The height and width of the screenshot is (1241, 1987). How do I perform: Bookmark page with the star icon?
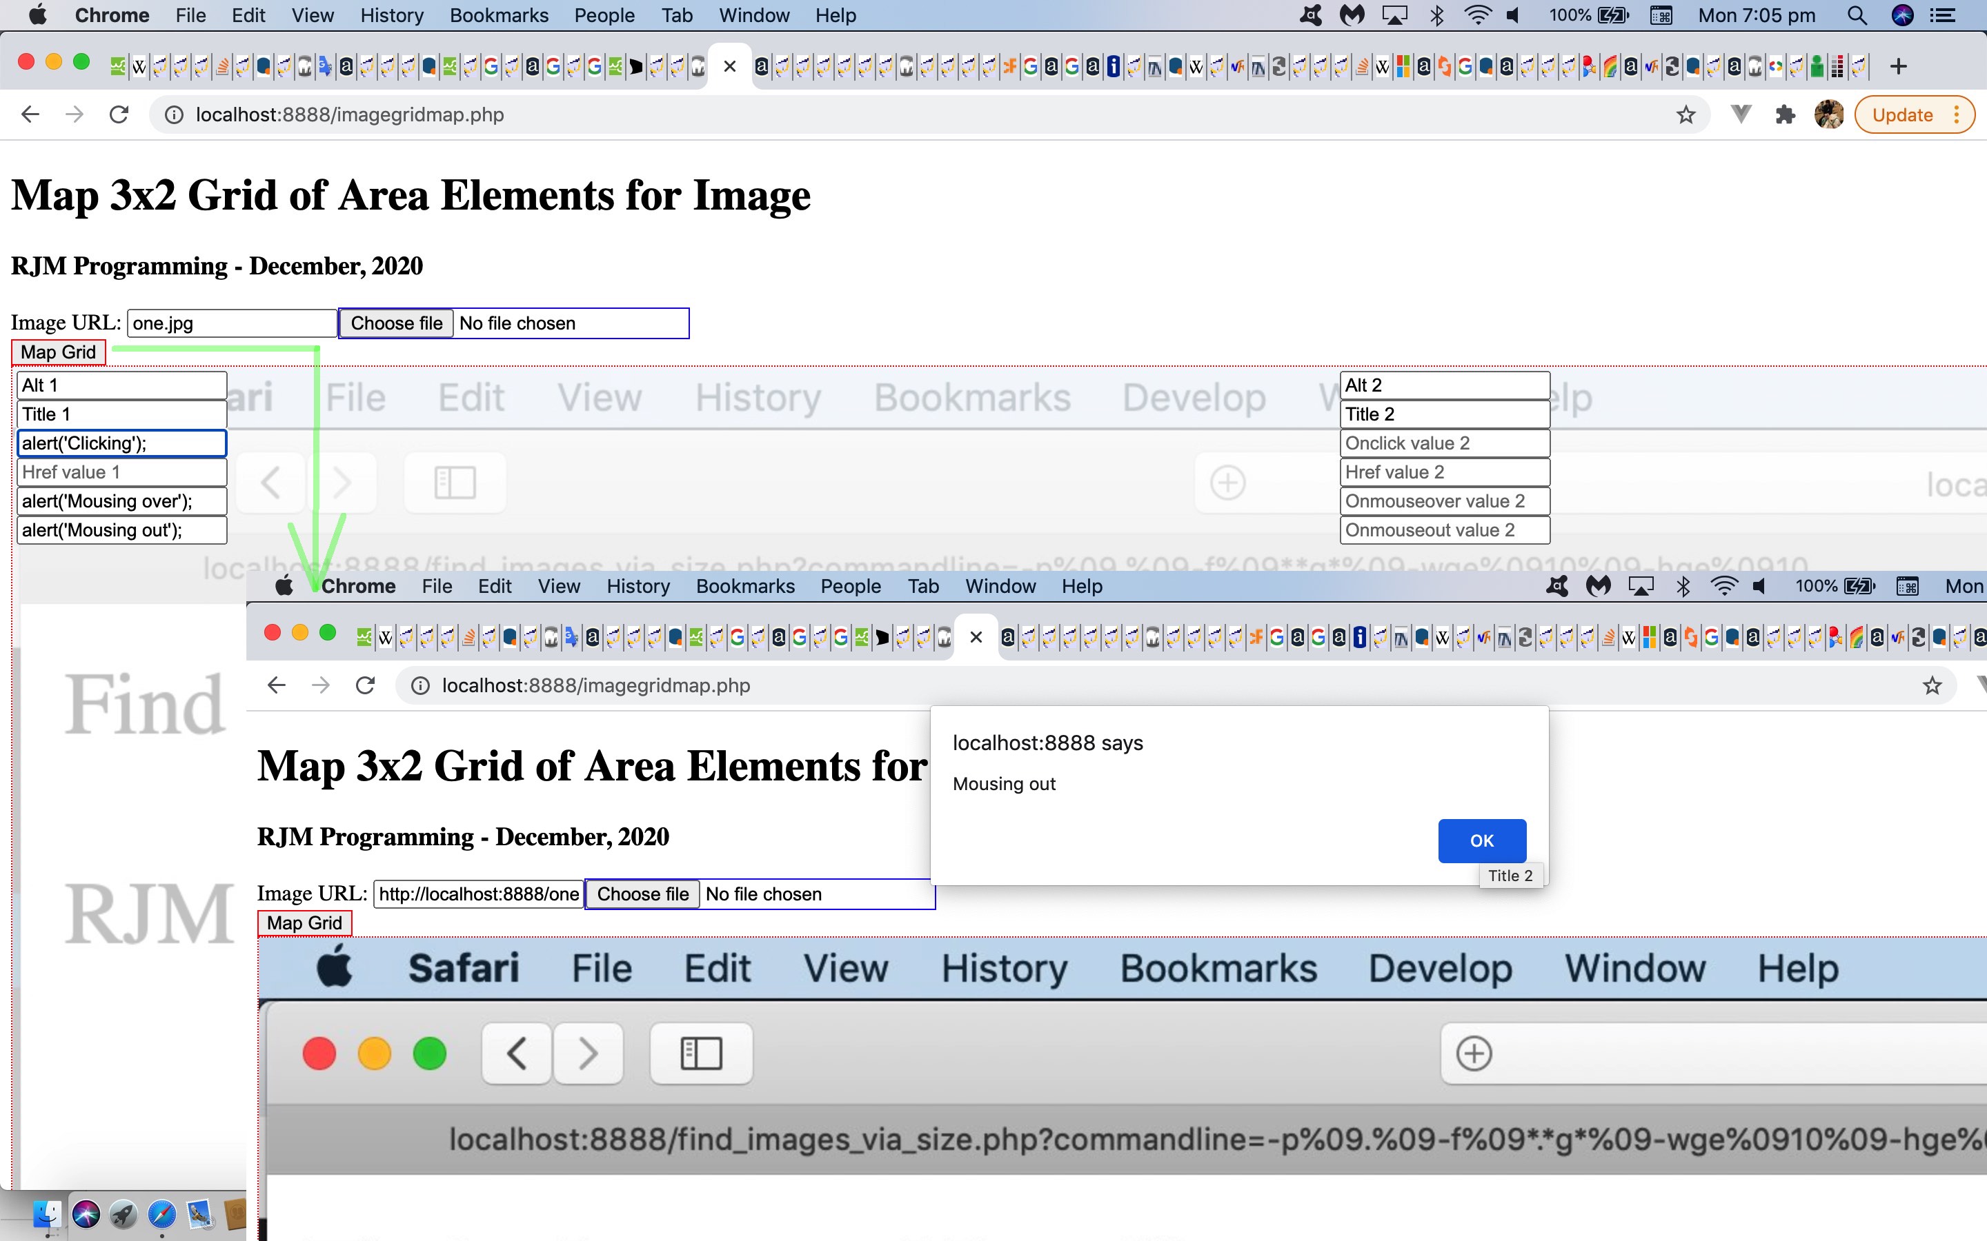(1686, 115)
